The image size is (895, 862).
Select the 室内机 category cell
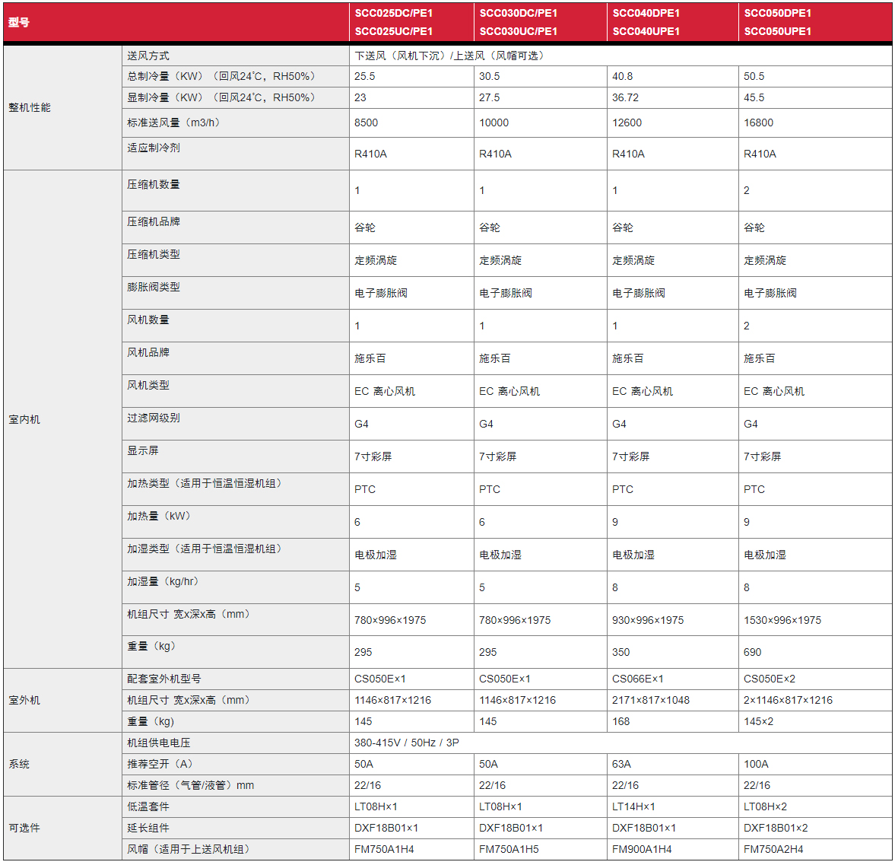(x=24, y=419)
